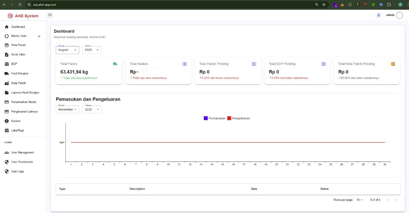Click the admin profile avatar circle
This screenshot has height=213, width=409.
pyautogui.click(x=399, y=15)
